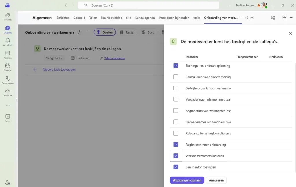The height and width of the screenshot is (187, 296).
Task: Open Intranet in the left sidebar
Action: (x=8, y=16)
